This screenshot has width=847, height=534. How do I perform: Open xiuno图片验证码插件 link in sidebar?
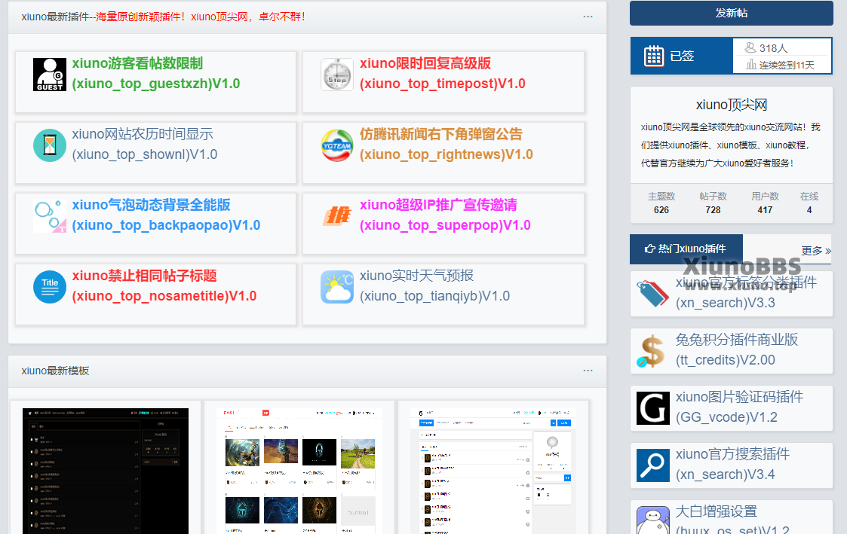739,407
